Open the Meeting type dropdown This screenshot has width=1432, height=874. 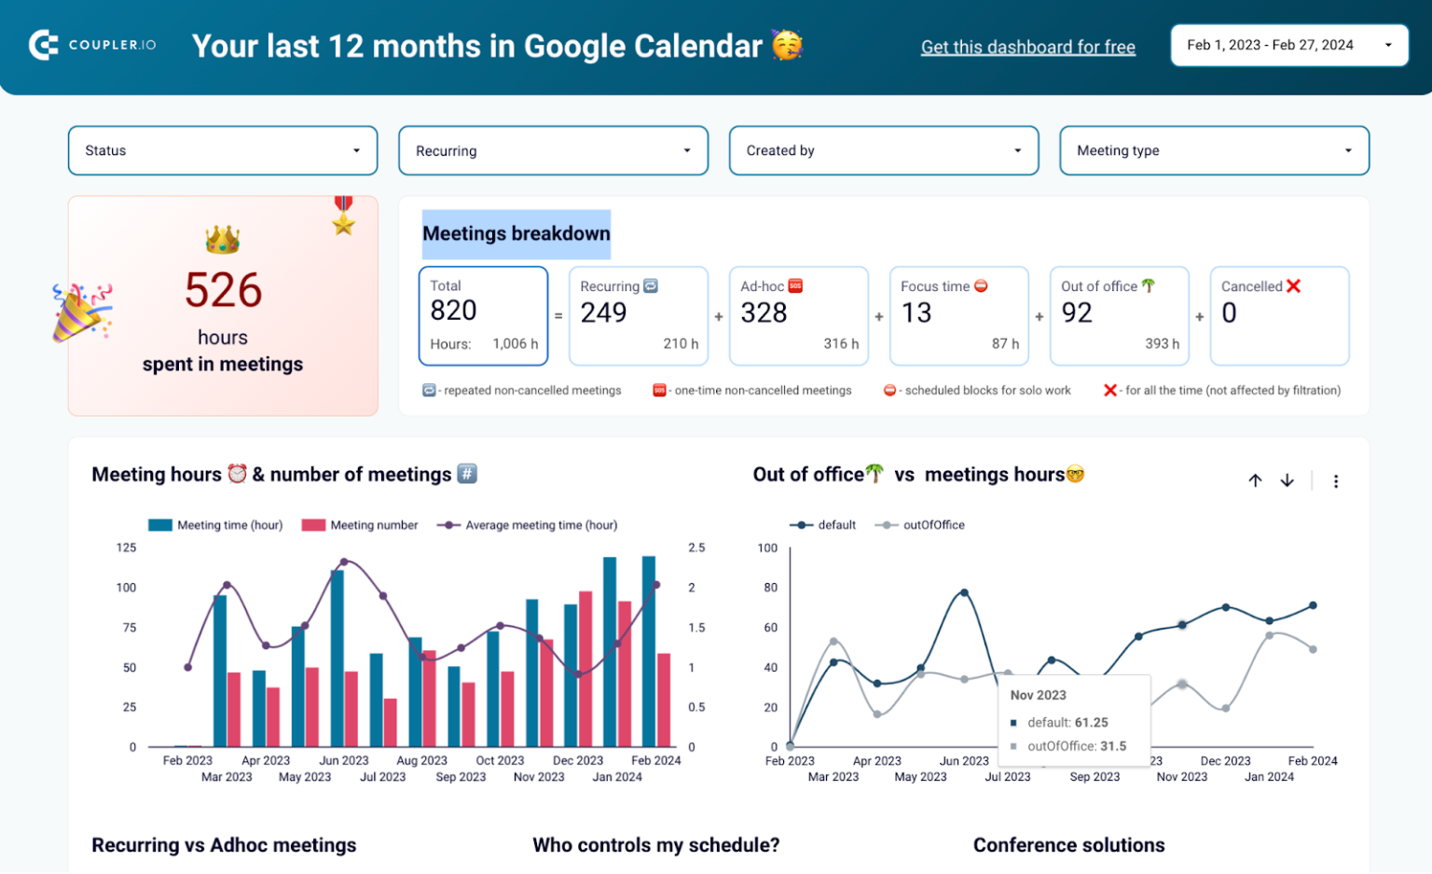point(1213,150)
